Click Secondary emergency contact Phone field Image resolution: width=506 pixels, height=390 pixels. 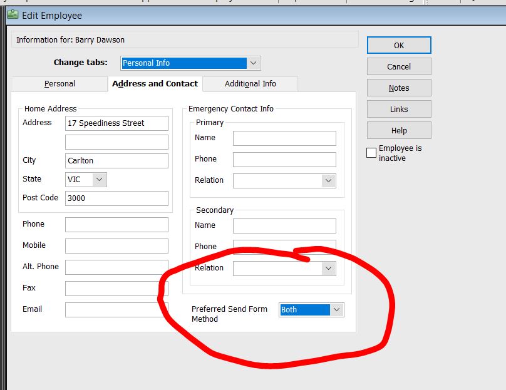pyautogui.click(x=284, y=247)
